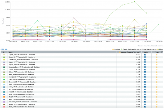Image resolution: width=164 pixels, height=108 pixels.
Task: Select Buick_HP-FF-Automotive-US - Backbone name
Action: tap(21, 107)
